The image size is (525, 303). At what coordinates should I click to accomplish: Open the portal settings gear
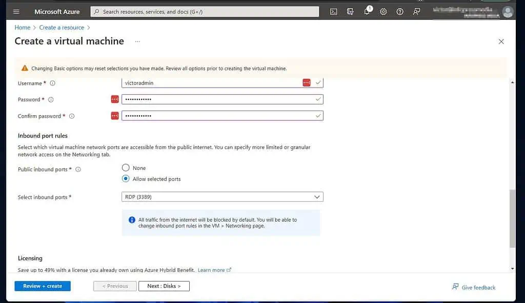pyautogui.click(x=383, y=11)
